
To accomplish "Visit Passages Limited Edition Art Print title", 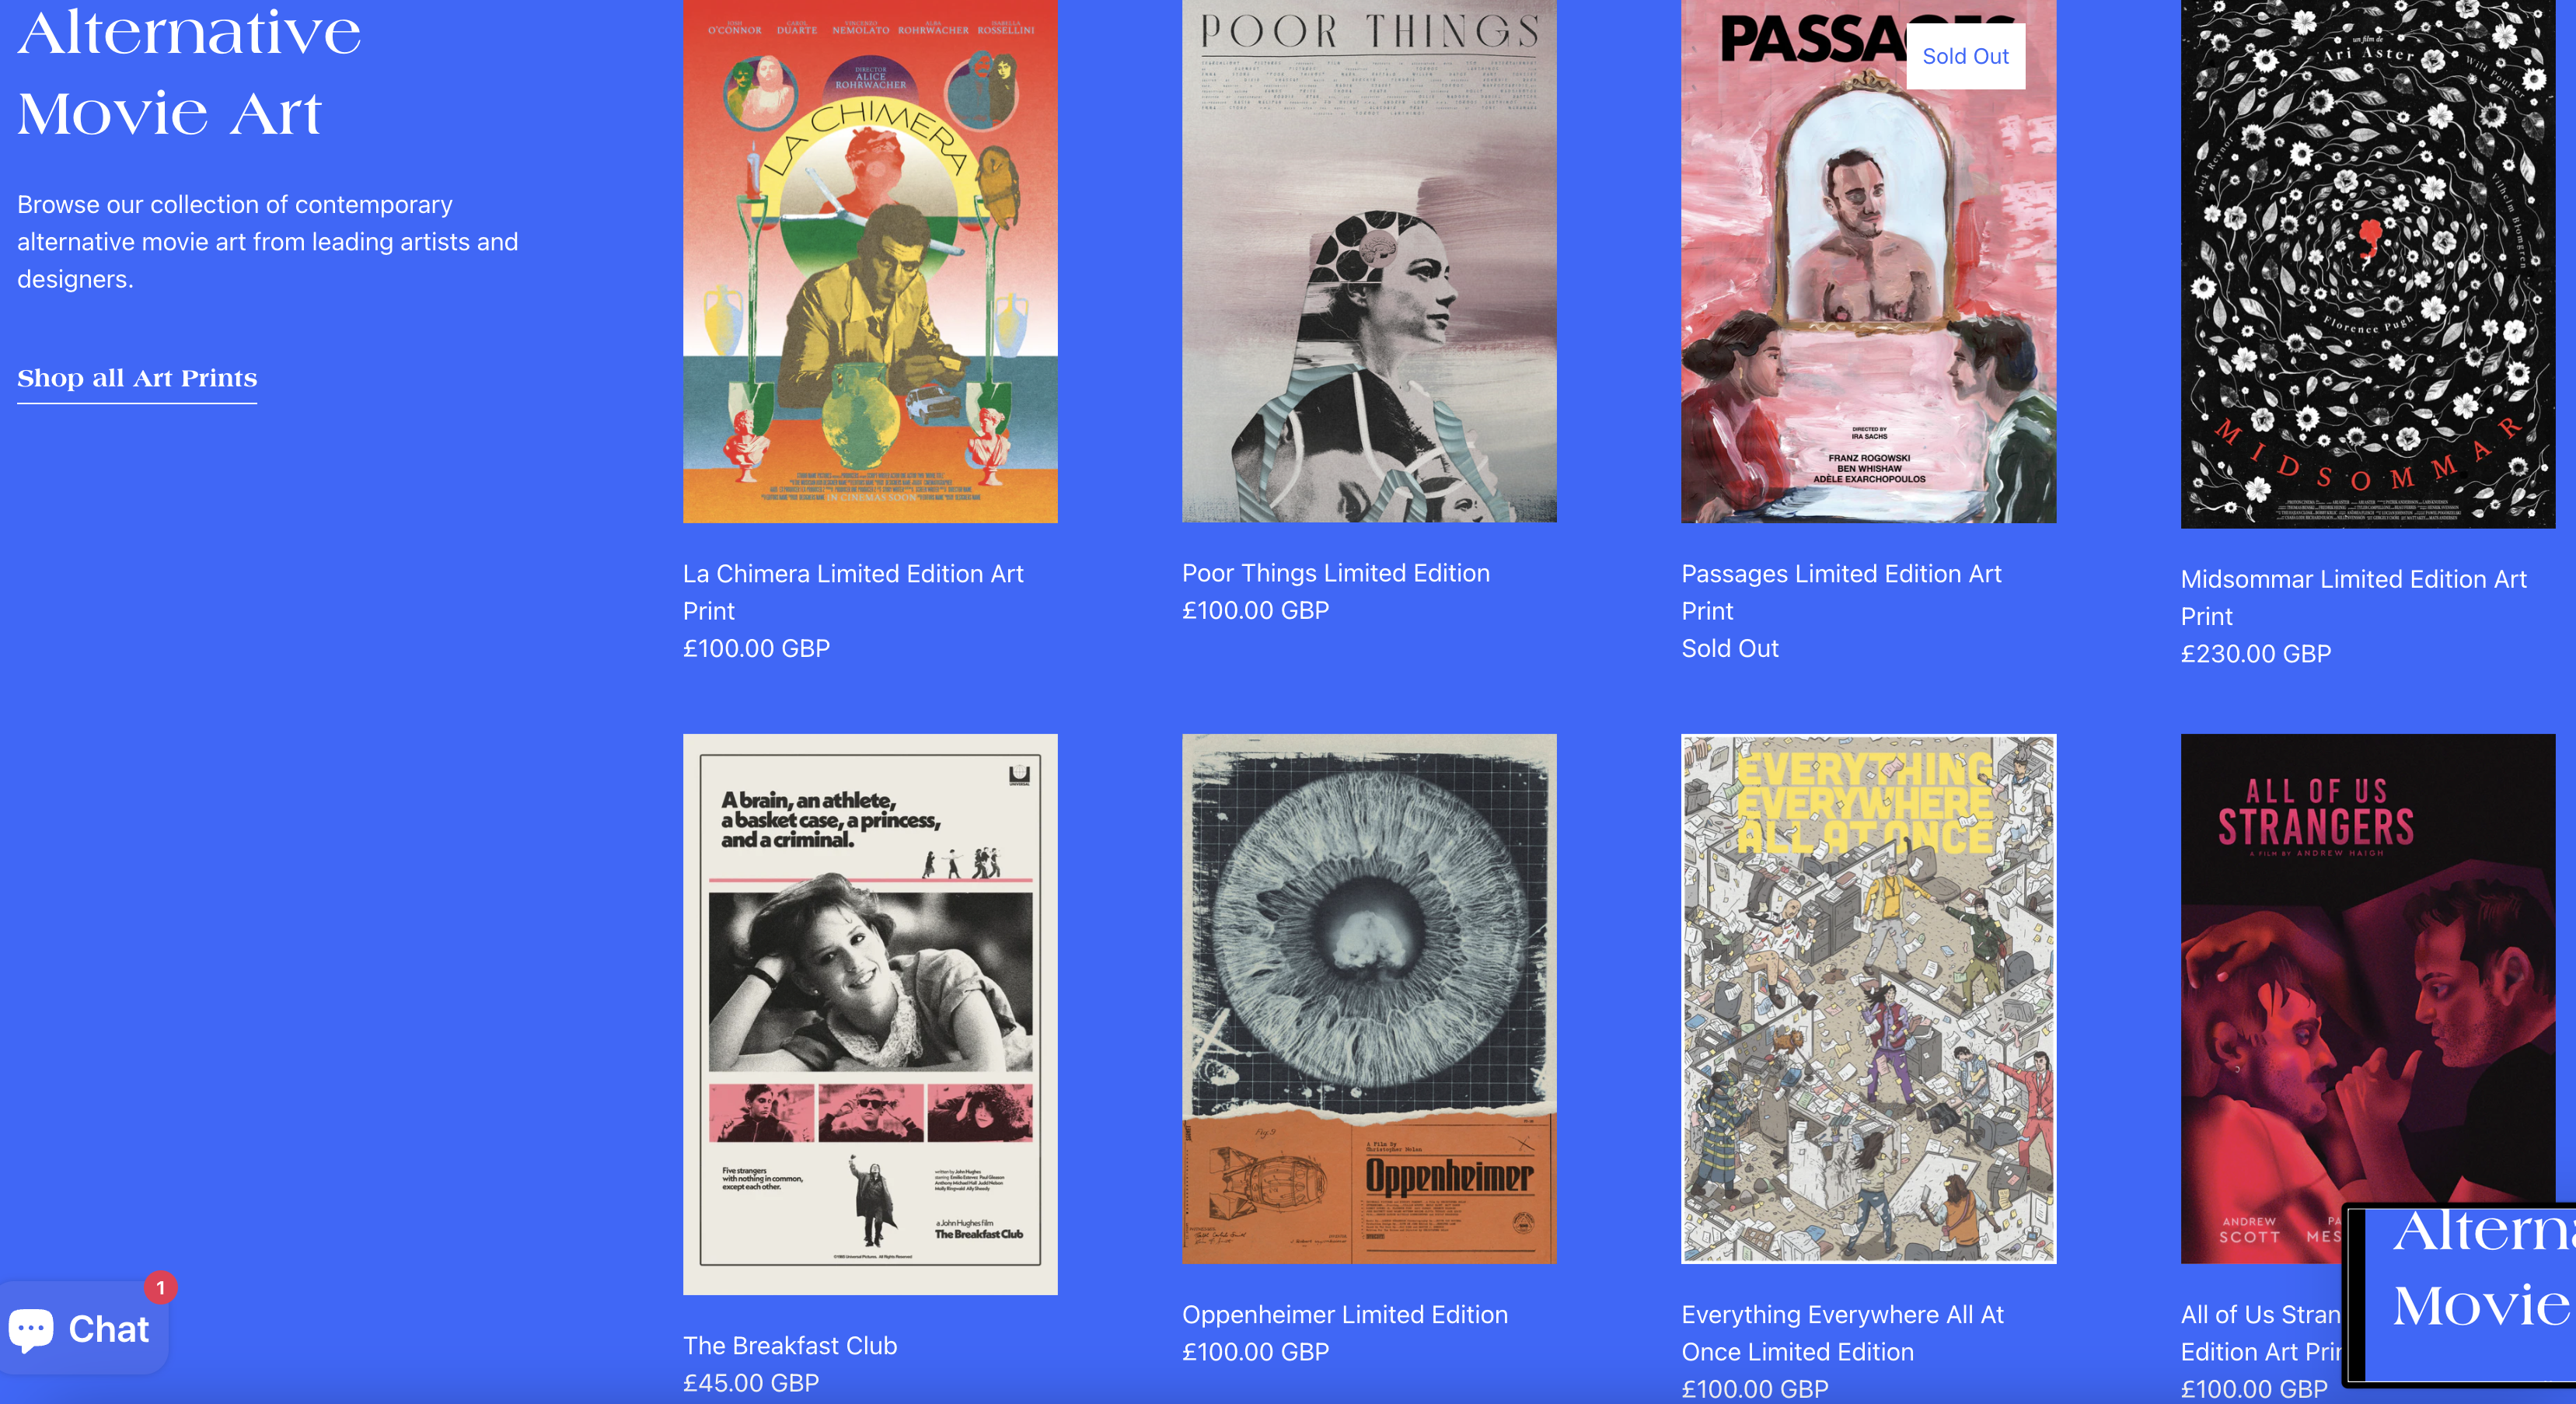I will pyautogui.click(x=1841, y=592).
